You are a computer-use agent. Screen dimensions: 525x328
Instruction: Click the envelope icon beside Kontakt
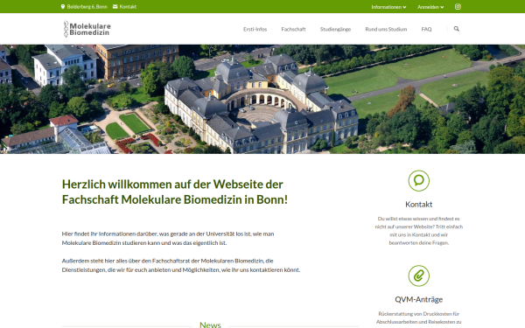(x=115, y=7)
